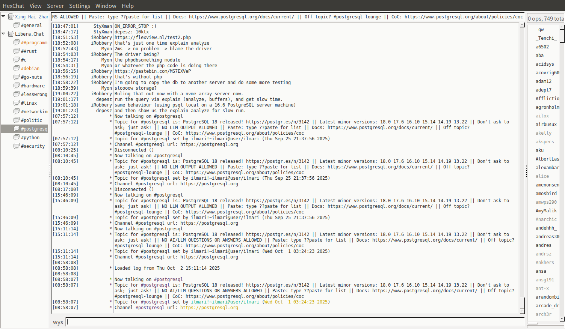Click the ##rust channel icon
The width and height of the screenshot is (565, 329).
coord(17,51)
